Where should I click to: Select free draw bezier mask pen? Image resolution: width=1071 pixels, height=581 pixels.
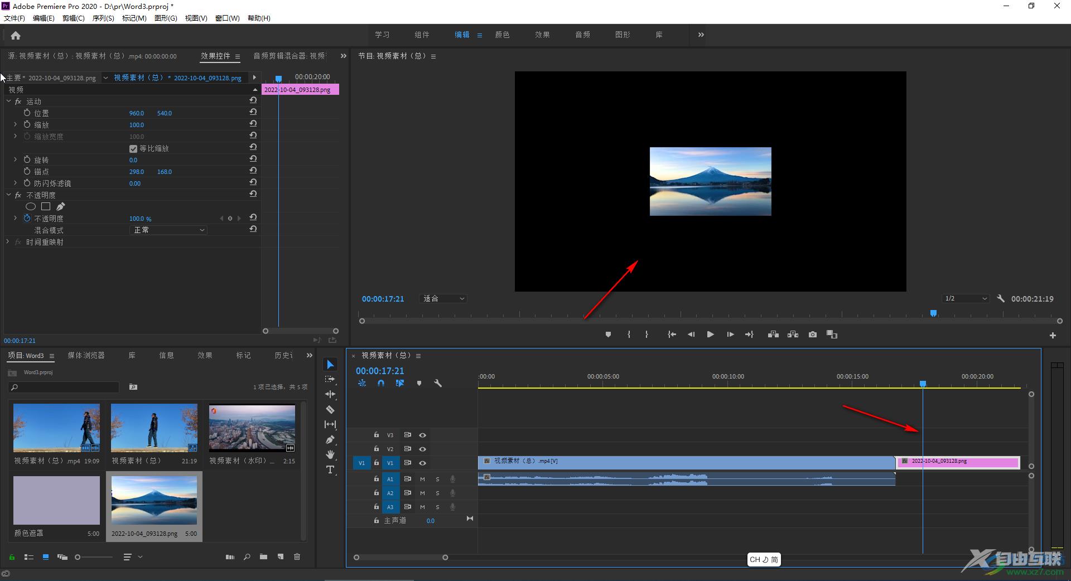click(x=60, y=206)
